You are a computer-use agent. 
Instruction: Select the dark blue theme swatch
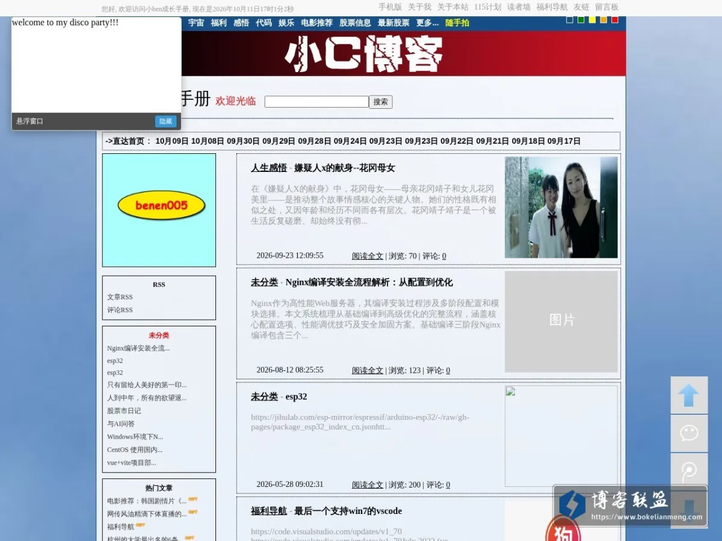pos(570,20)
